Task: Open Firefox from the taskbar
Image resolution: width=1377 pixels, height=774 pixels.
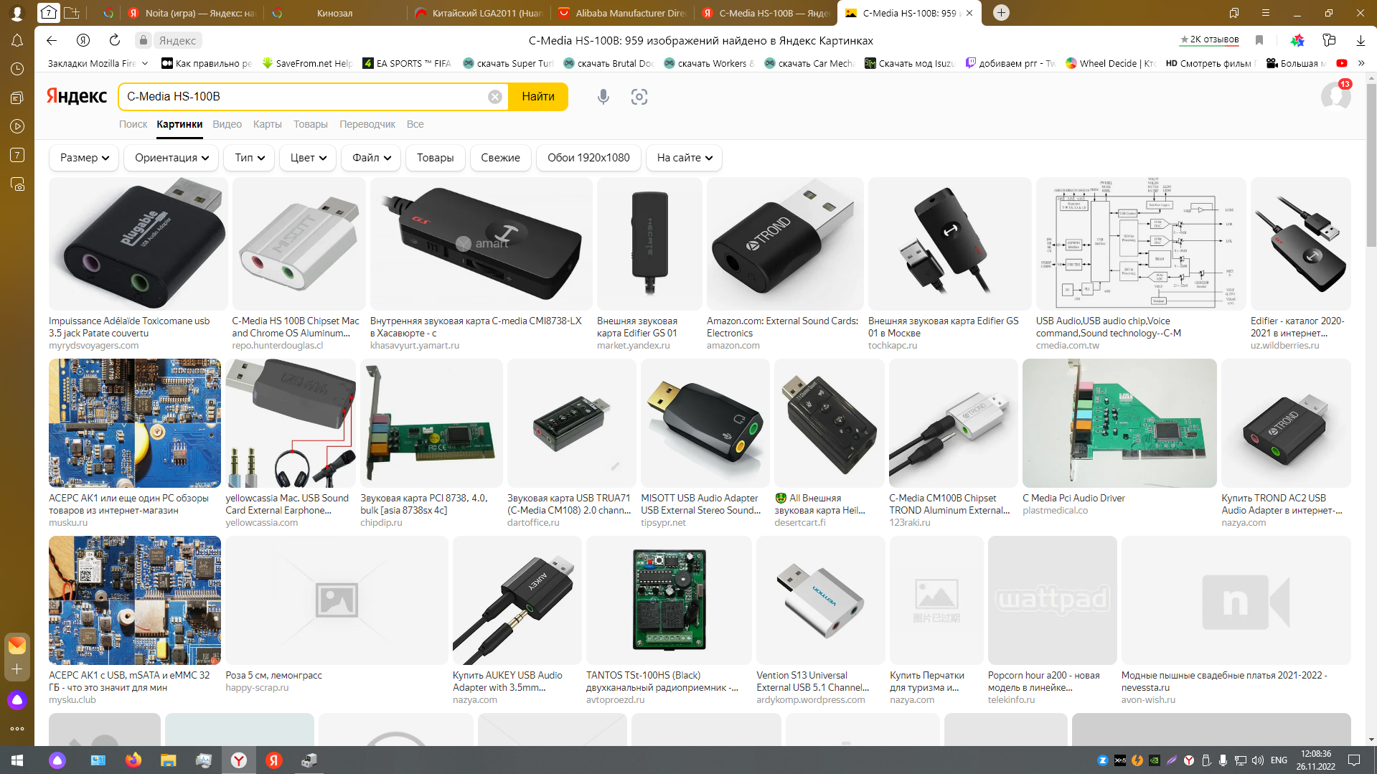Action: point(133,760)
